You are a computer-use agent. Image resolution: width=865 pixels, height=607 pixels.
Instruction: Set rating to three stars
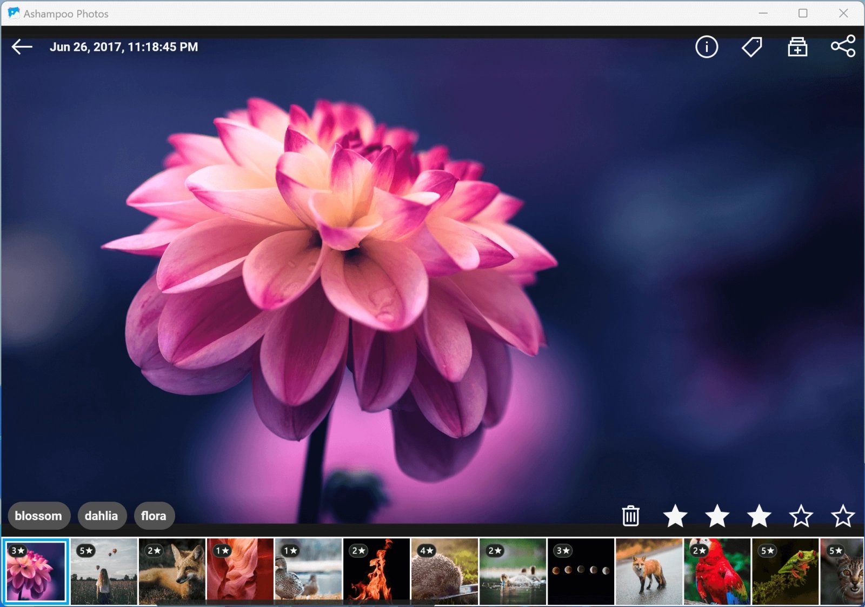click(x=760, y=516)
